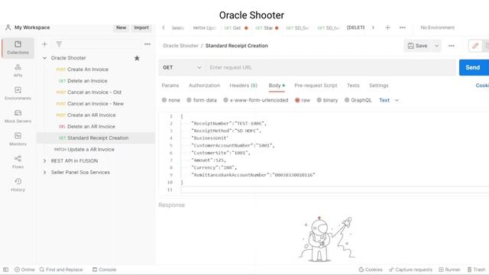Screen dimensions: 489x275
Task: Click the Send button
Action: [x=474, y=67]
